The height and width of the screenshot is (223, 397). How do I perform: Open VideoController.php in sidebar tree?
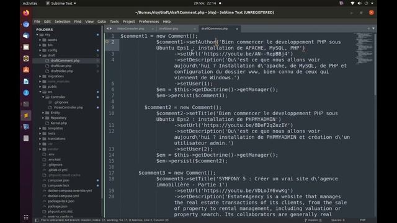pos(68,107)
